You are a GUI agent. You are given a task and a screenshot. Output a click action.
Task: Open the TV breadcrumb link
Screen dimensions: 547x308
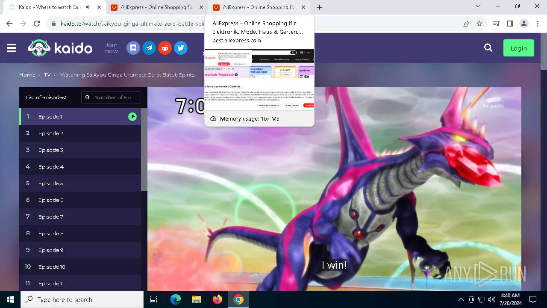[x=47, y=75]
